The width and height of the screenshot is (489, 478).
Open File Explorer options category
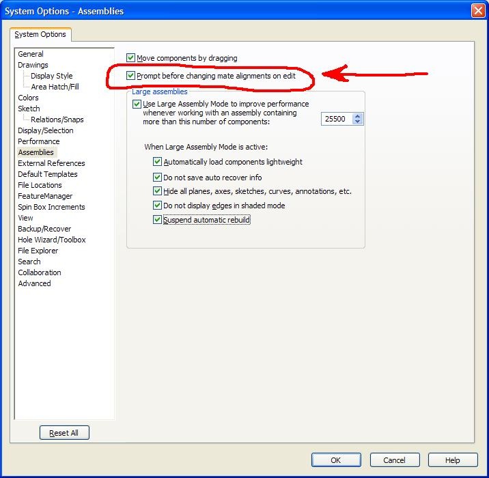coord(38,251)
